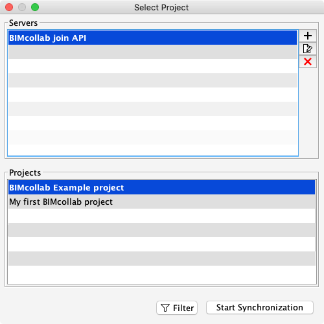Click the Projects group label
Screen dimensions: 324x324
point(25,172)
